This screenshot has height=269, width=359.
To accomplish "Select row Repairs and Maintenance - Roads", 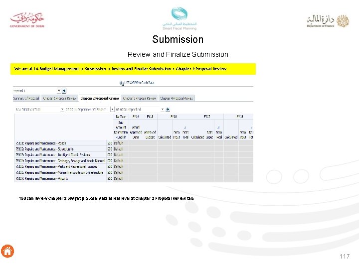I will [x=60, y=143].
